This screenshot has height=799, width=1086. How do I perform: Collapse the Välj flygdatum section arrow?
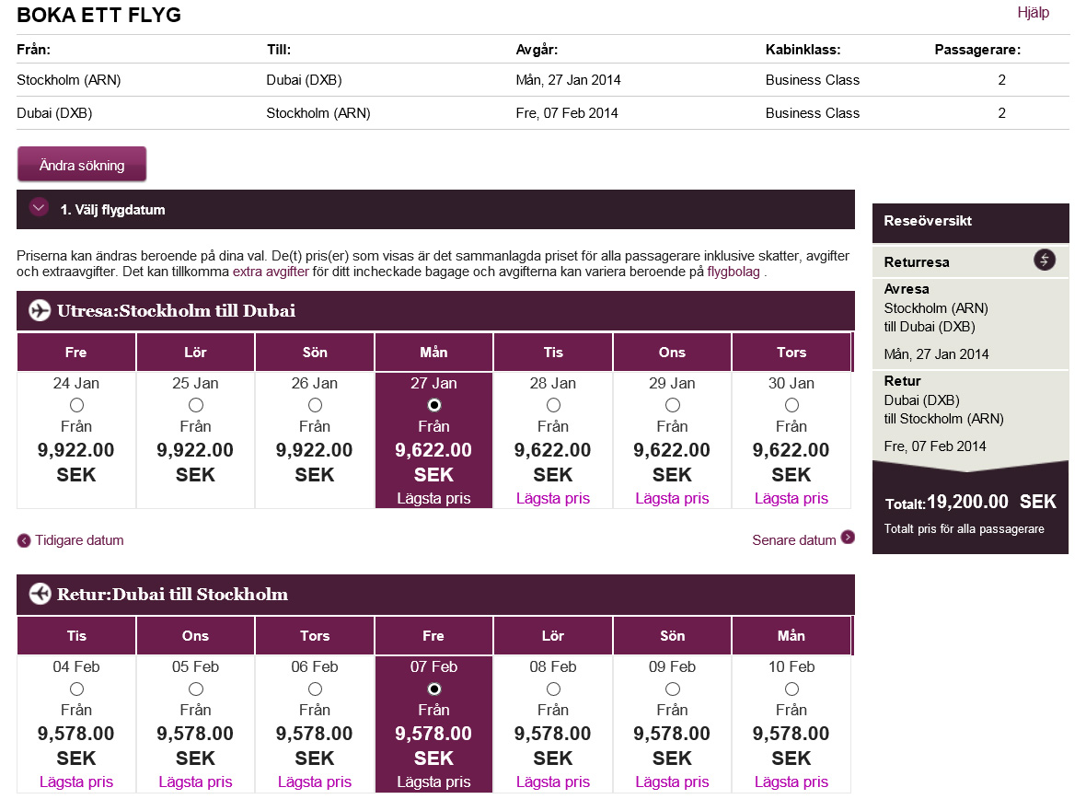(39, 208)
